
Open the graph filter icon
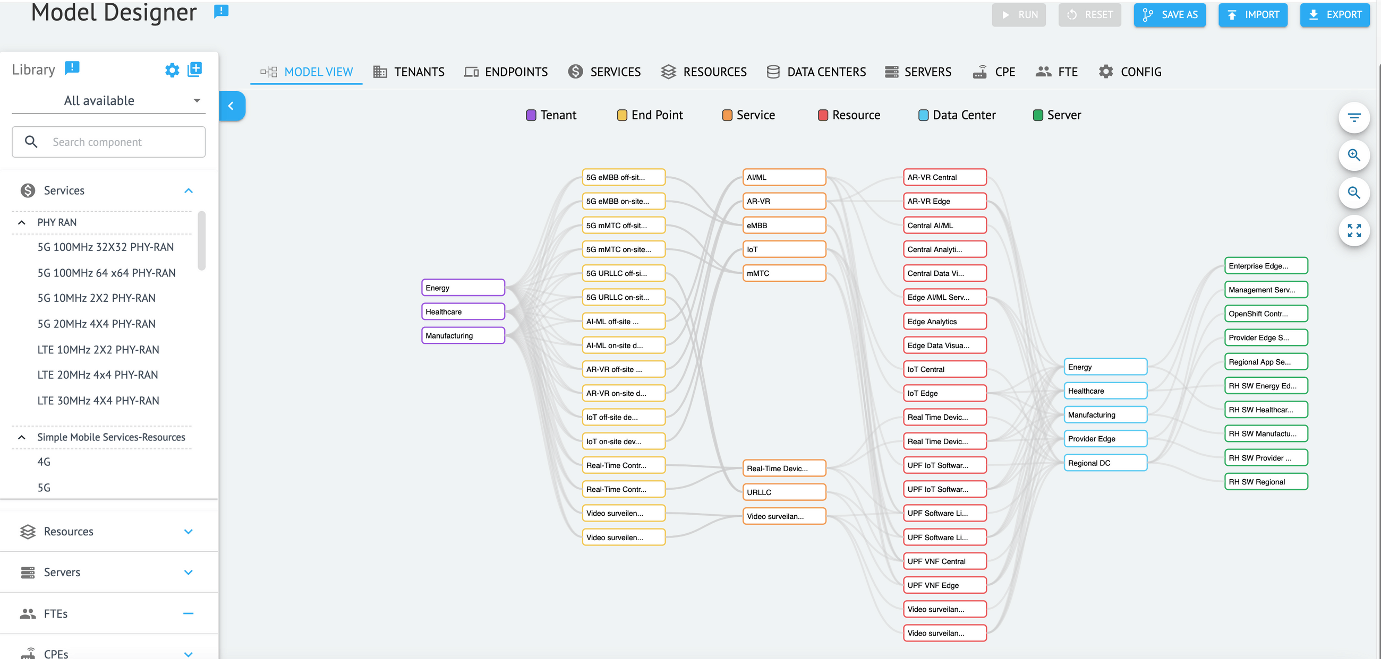pyautogui.click(x=1354, y=118)
